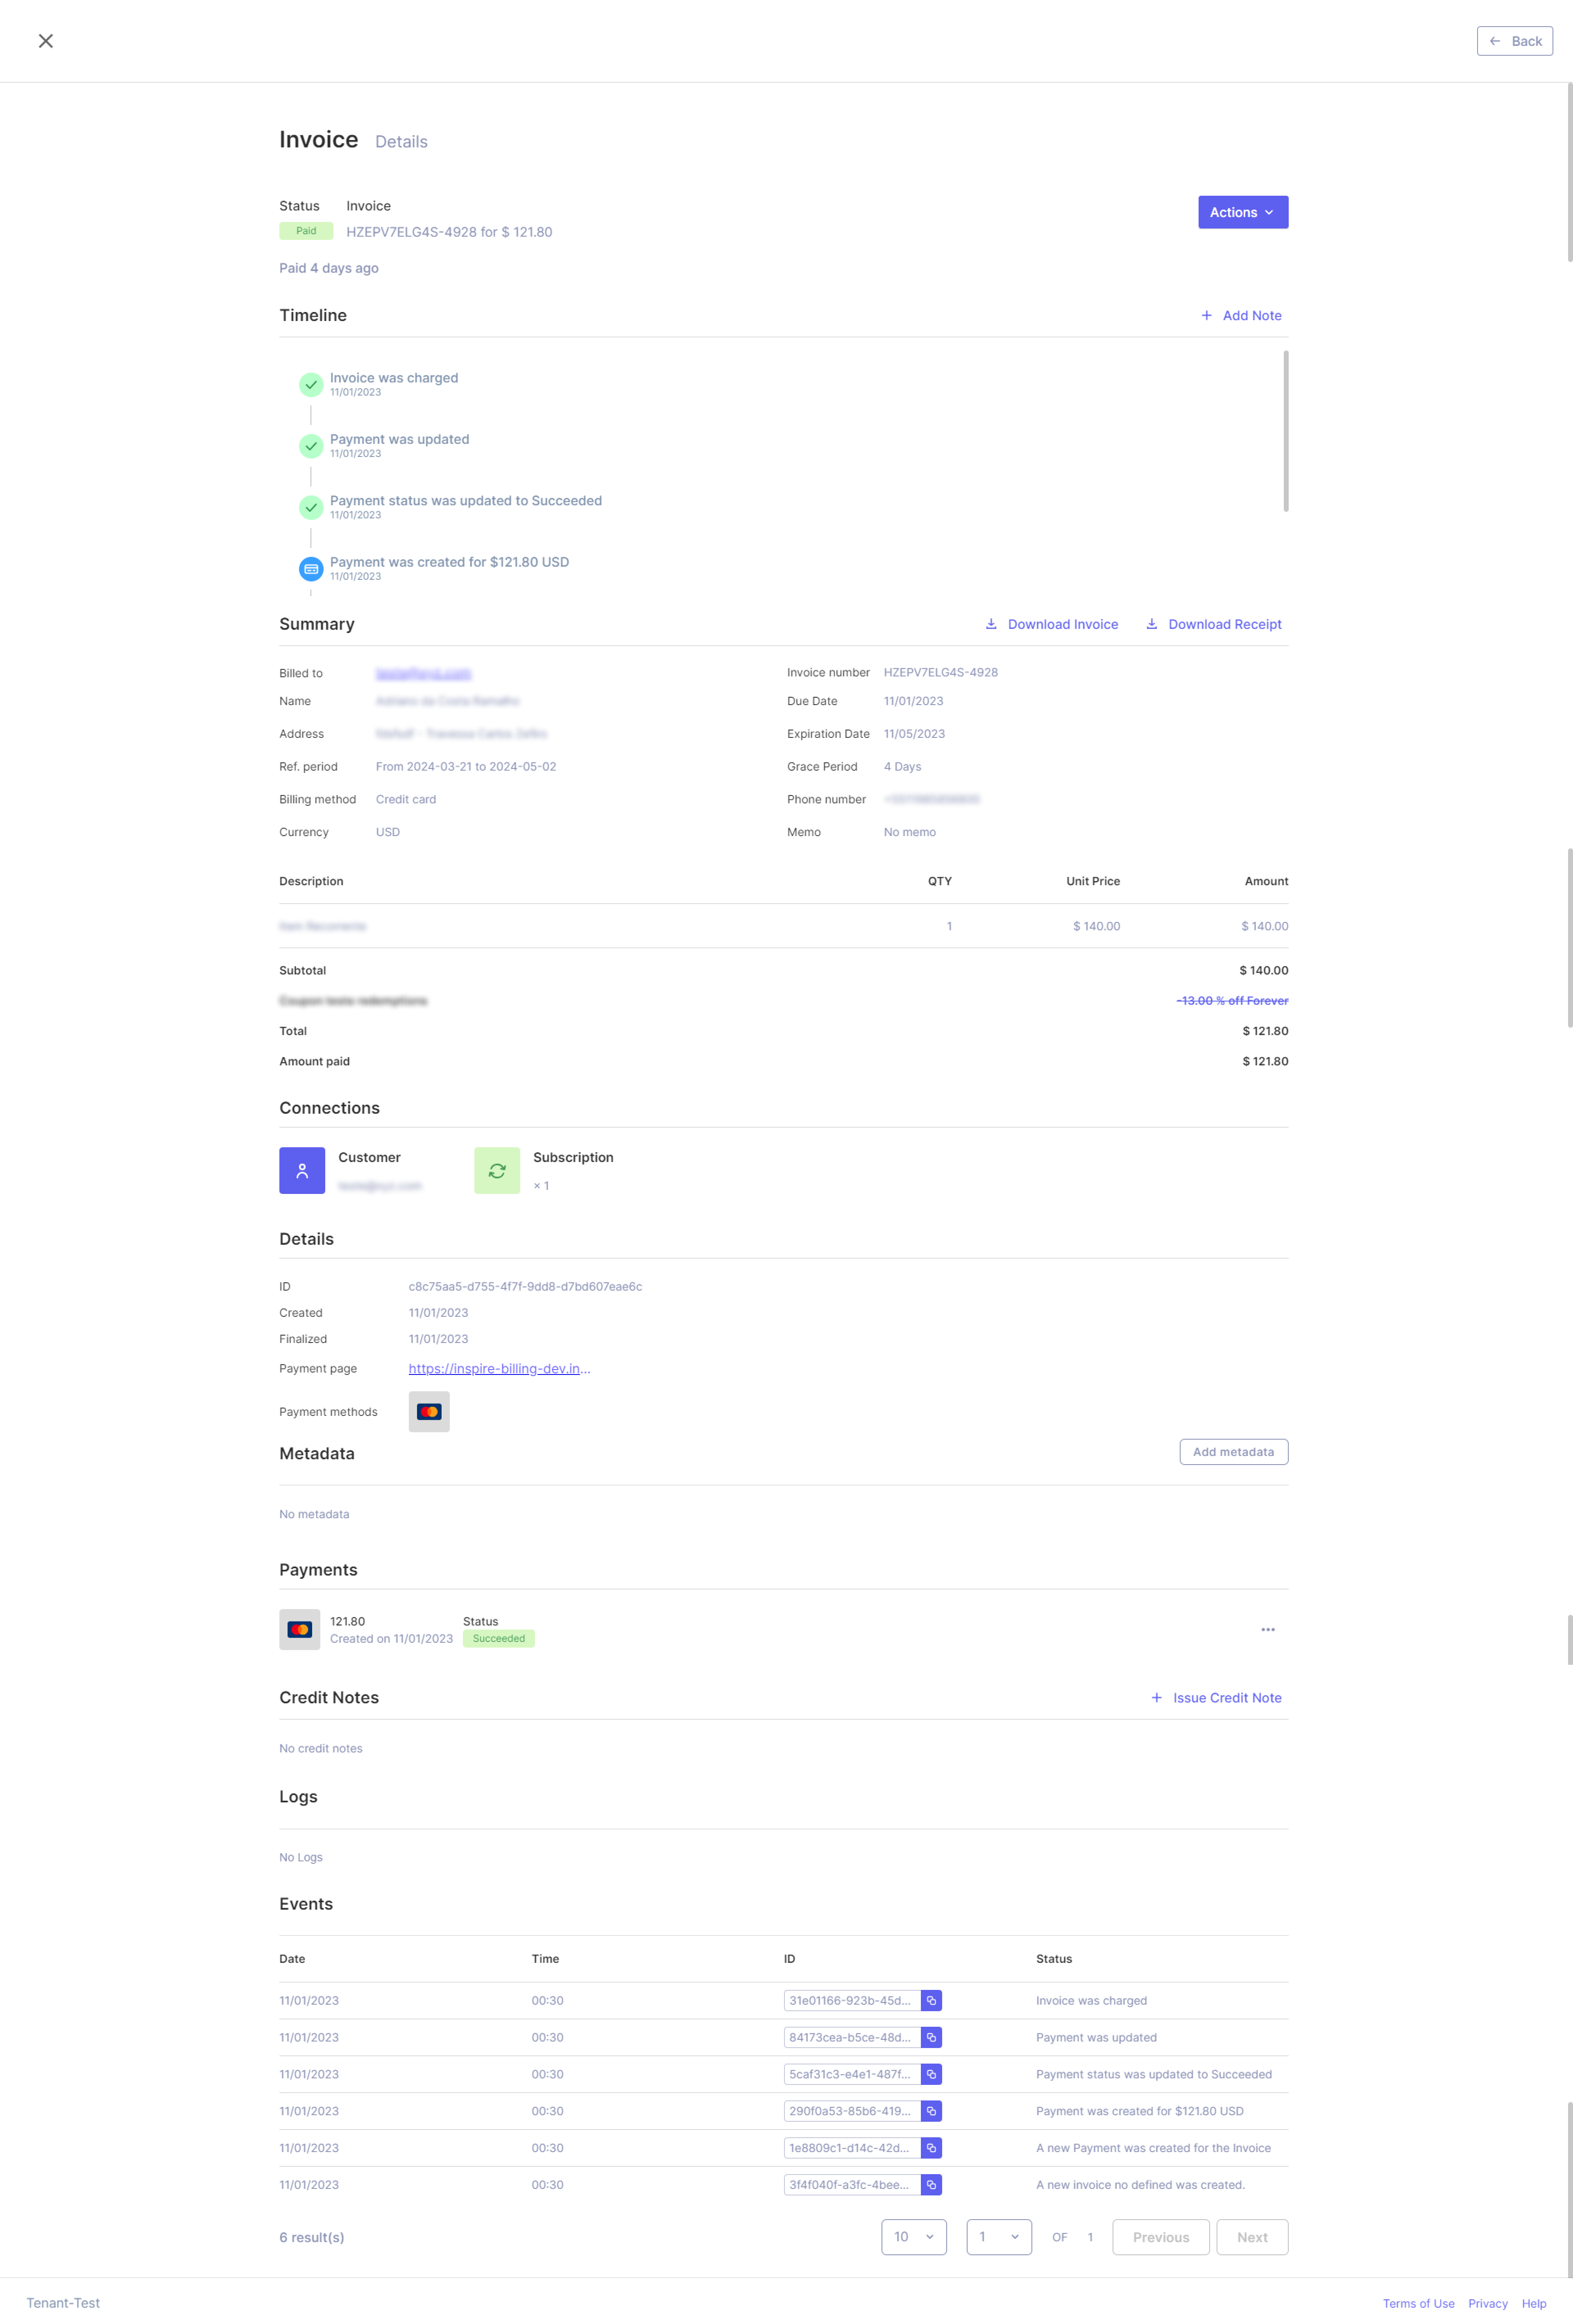Go back using the Back button
This screenshot has height=2324, width=1573.
coord(1514,41)
